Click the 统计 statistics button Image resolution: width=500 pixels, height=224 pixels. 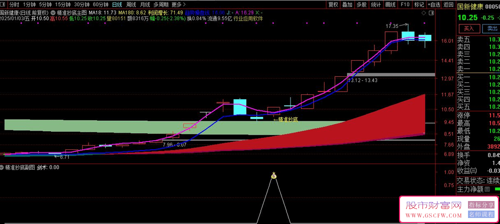pos(375,4)
